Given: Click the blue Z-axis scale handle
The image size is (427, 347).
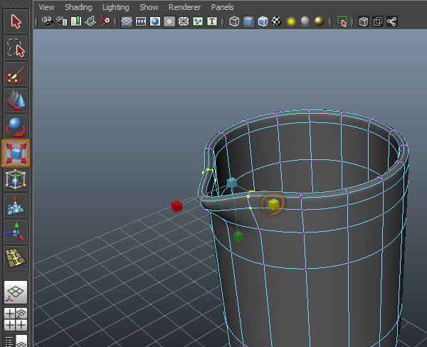Looking at the screenshot, I should point(232,182).
